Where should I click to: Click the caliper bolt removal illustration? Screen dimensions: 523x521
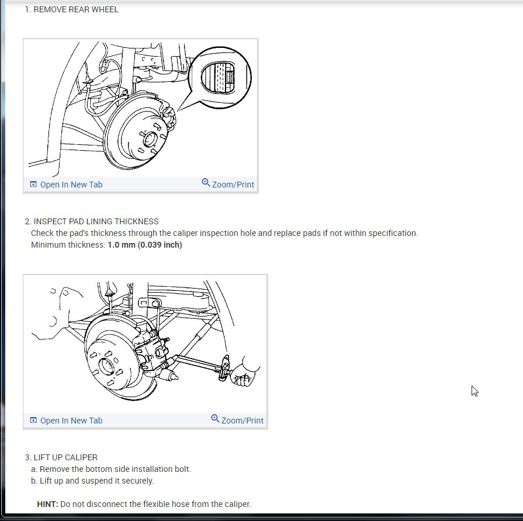(145, 344)
